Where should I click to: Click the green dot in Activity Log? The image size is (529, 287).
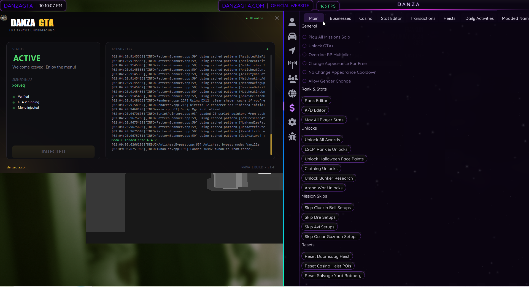267,49
